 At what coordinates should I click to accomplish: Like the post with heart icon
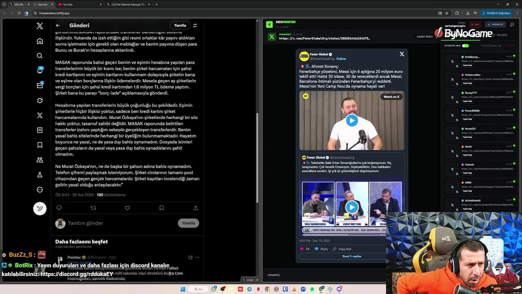tap(127, 208)
